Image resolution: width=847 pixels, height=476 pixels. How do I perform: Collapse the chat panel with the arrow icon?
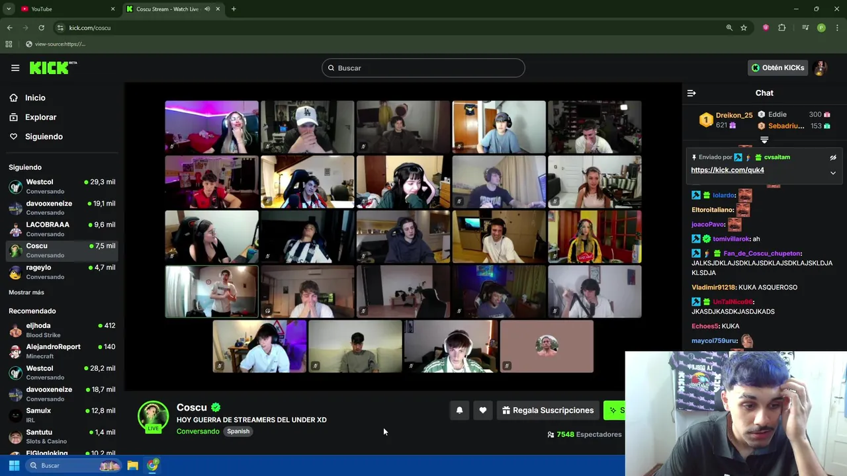(x=691, y=93)
